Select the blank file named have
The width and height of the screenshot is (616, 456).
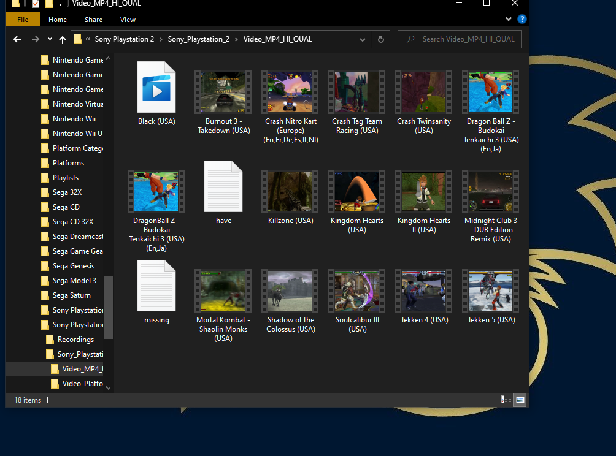(x=223, y=187)
